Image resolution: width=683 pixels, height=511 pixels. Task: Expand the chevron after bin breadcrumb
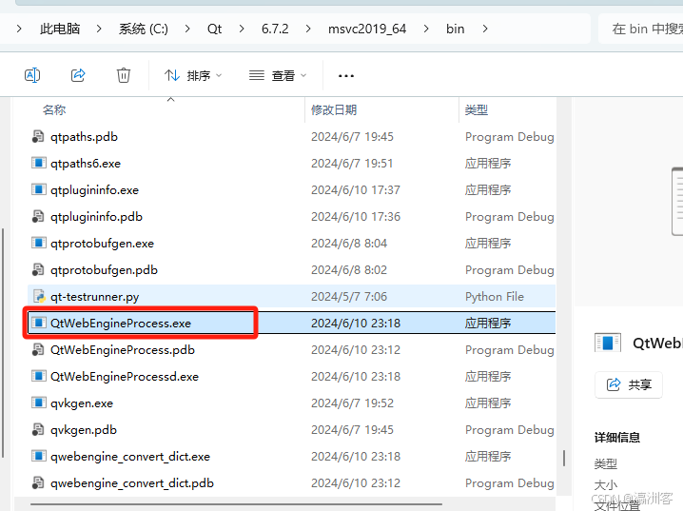pos(485,29)
